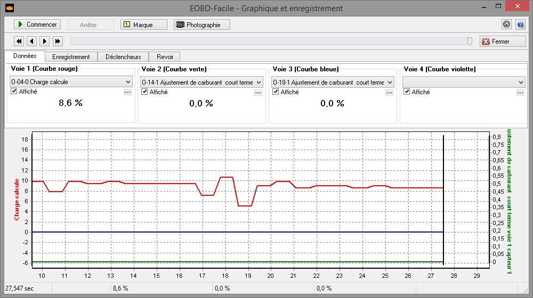The image size is (533, 298).
Task: Open the Déclencheurs tab
Action: pos(123,56)
